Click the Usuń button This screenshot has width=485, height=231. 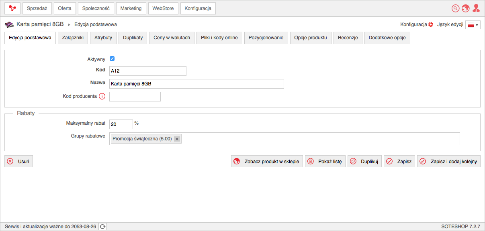pos(18,162)
